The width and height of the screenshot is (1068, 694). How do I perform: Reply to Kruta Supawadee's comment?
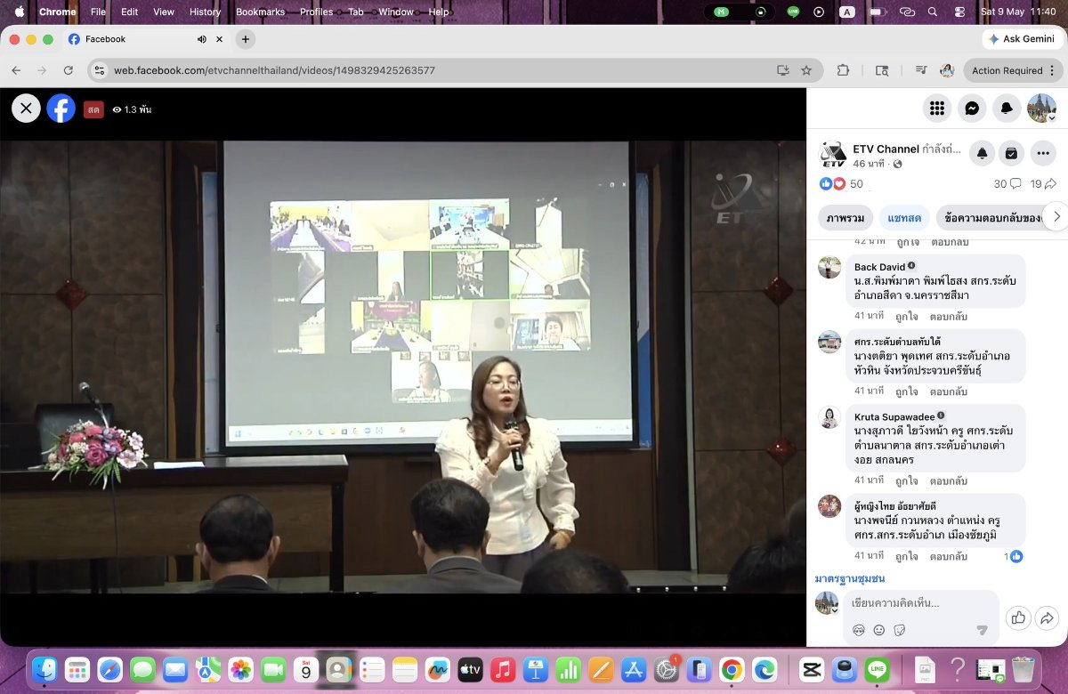coord(950,480)
